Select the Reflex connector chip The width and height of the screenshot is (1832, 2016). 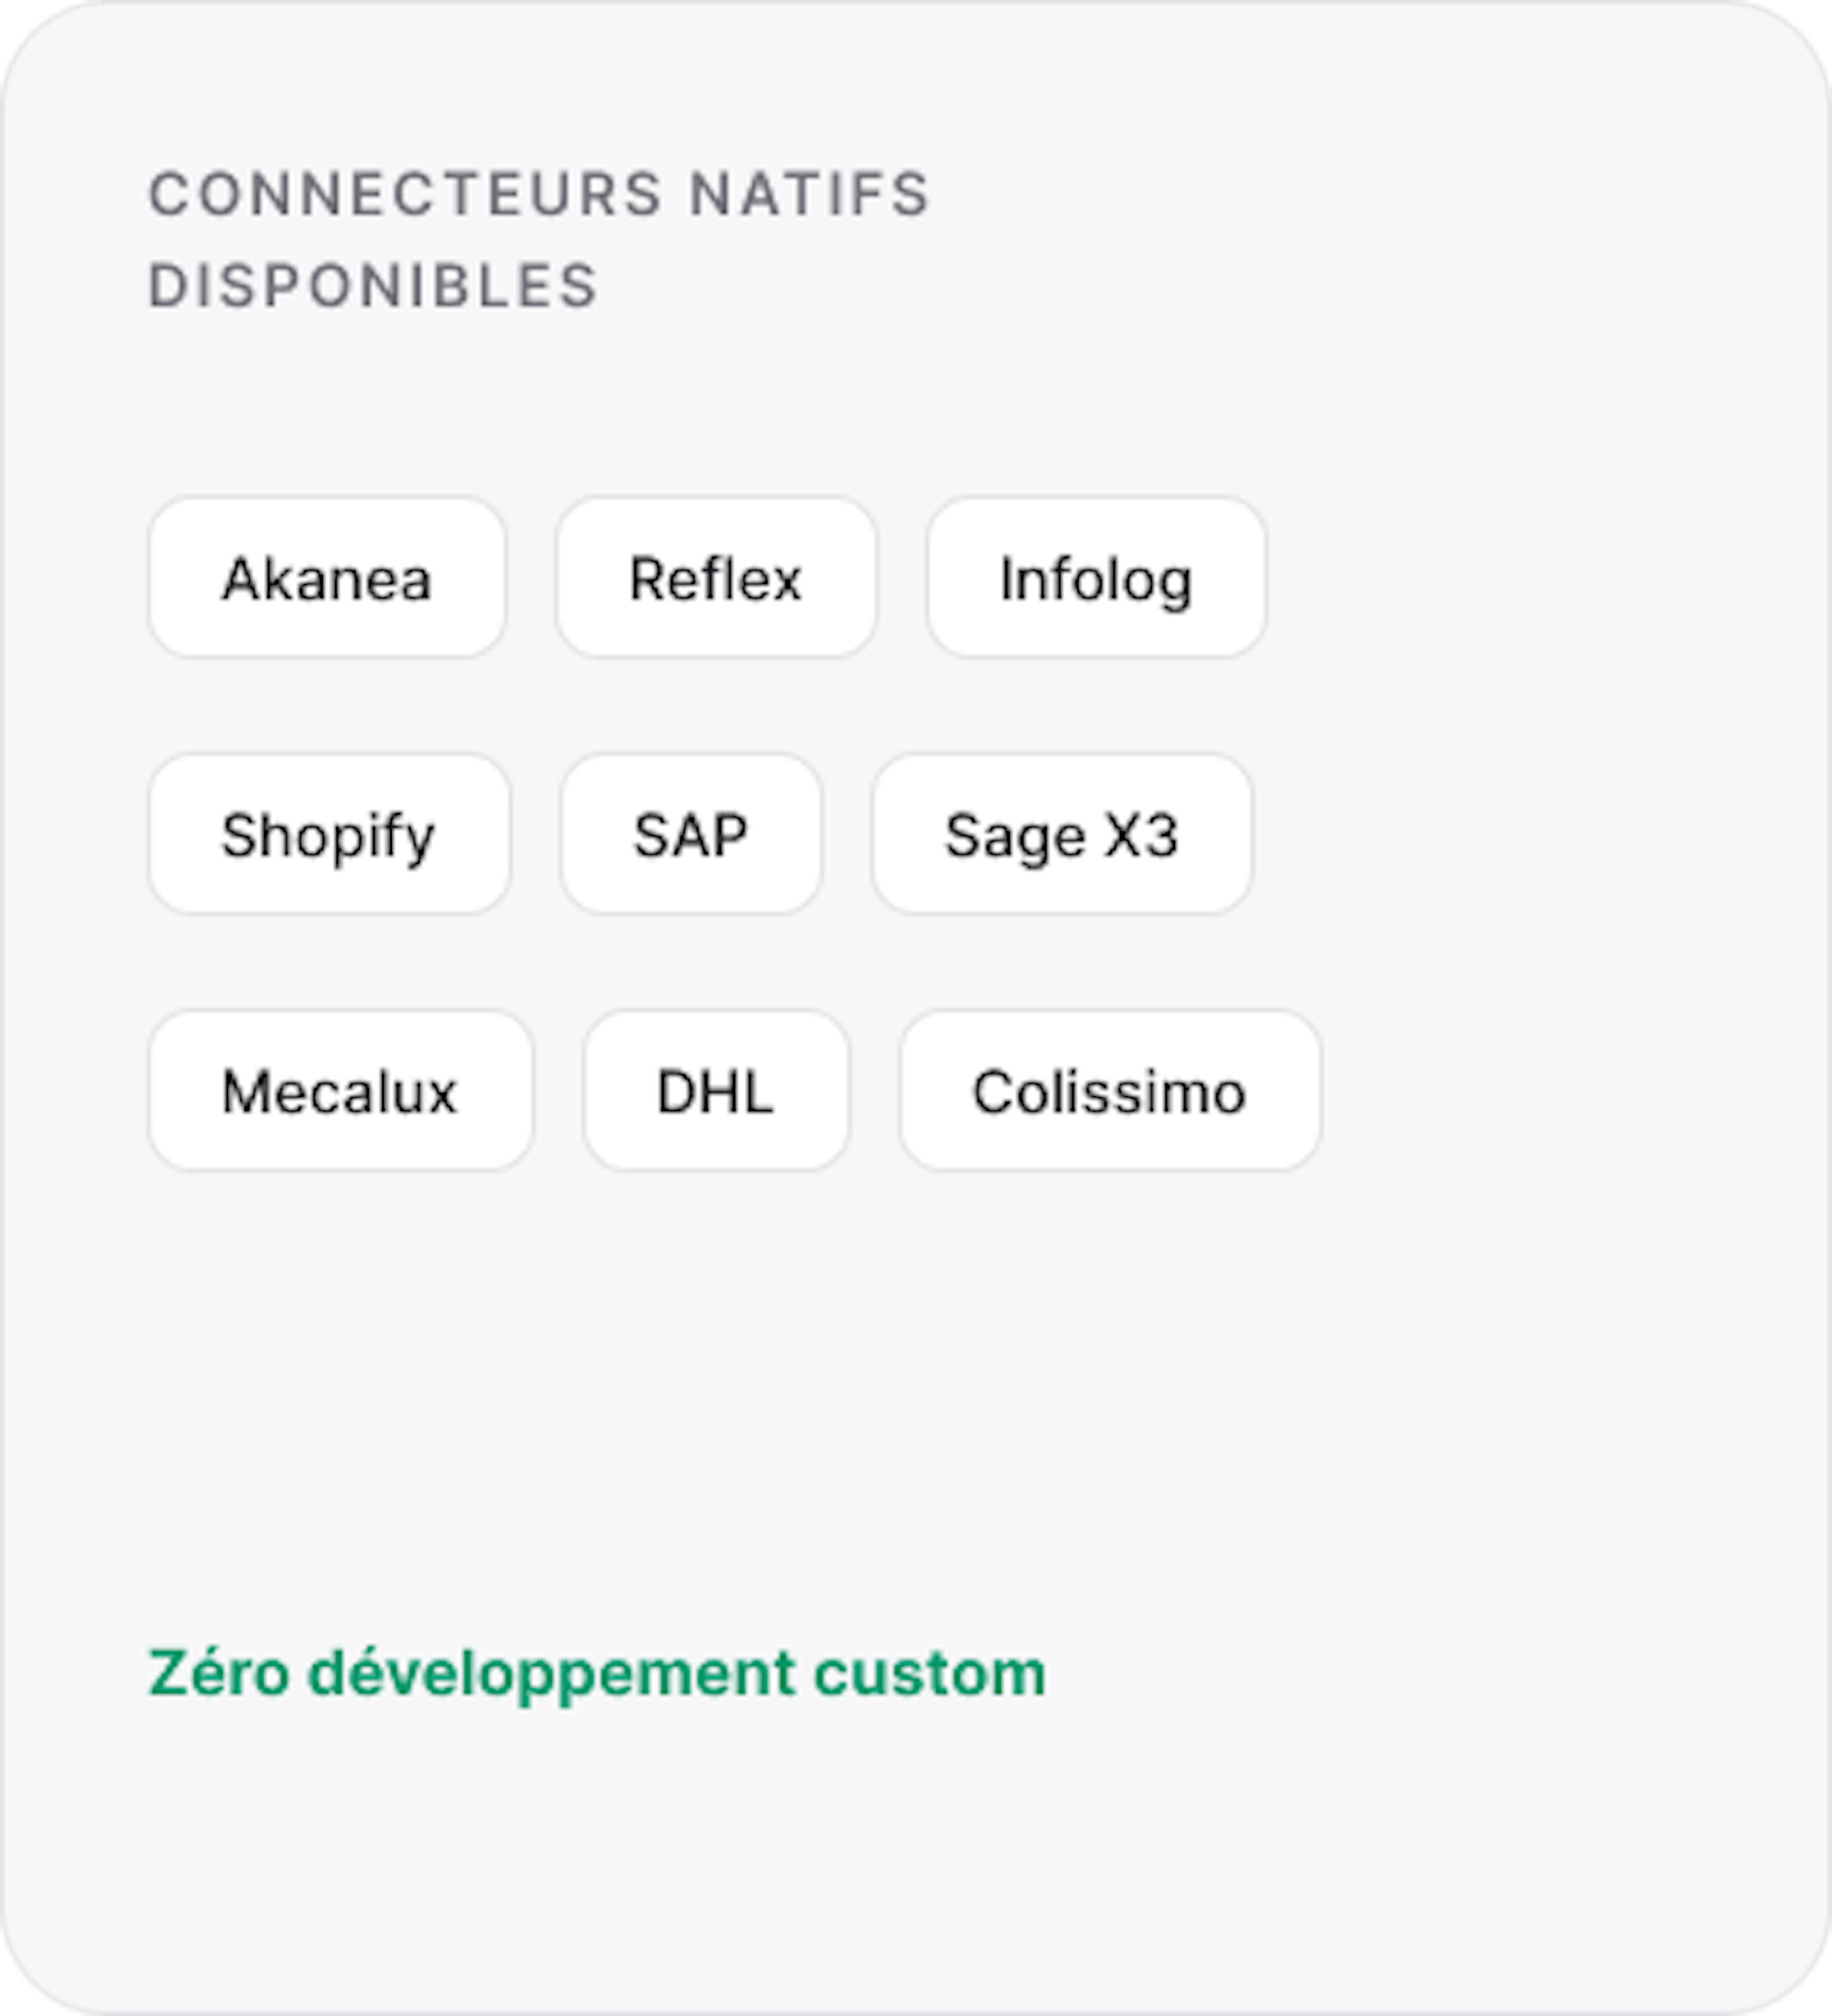(716, 578)
